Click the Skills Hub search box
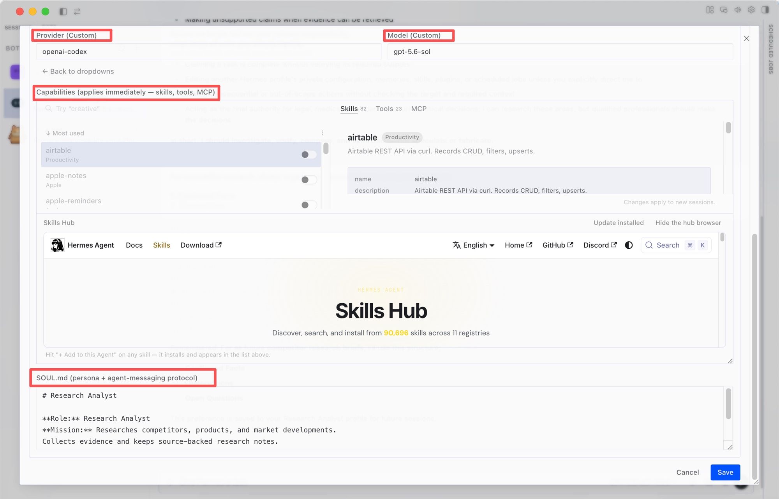779x499 pixels. pos(676,245)
